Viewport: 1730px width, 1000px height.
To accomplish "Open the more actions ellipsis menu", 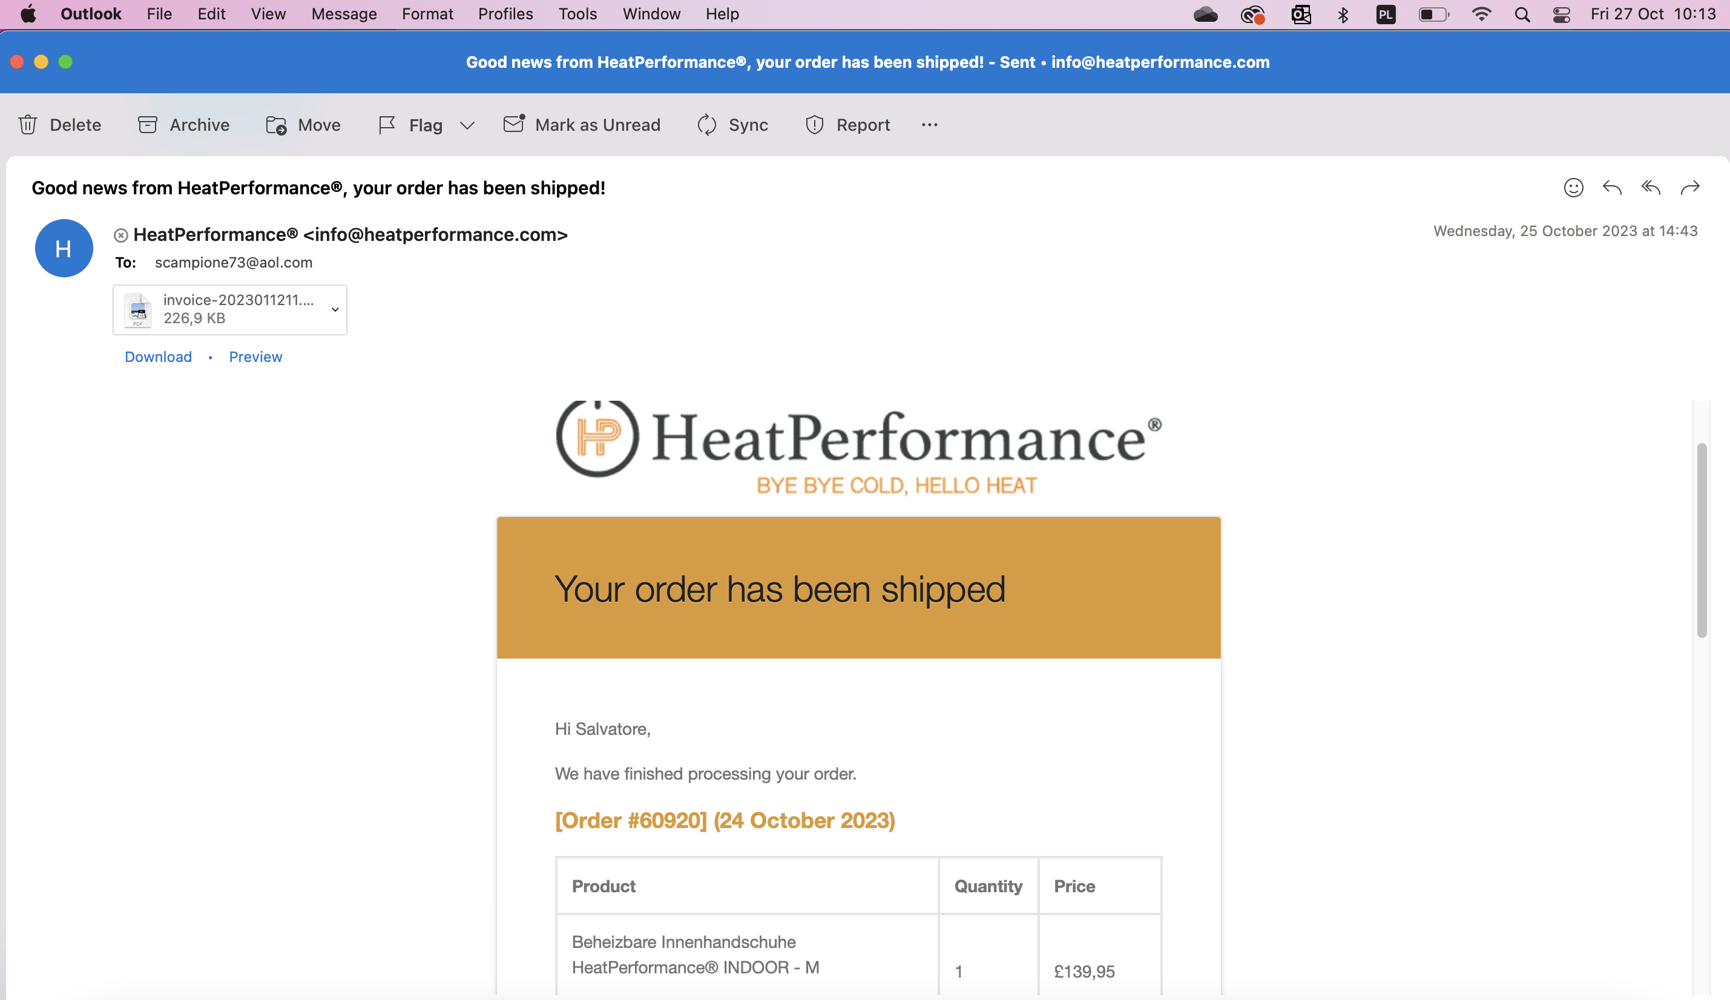I will click(930, 125).
